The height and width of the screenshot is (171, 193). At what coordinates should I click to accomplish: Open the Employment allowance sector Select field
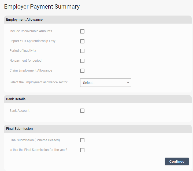[x=103, y=83]
